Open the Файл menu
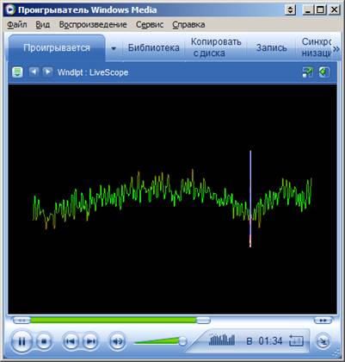 (17, 24)
